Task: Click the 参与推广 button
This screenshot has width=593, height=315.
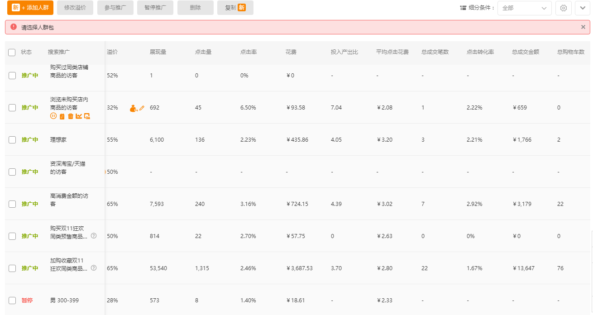Action: [x=115, y=8]
